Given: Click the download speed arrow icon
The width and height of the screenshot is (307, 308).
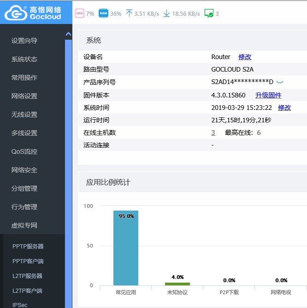Looking at the screenshot, I should click(166, 13).
